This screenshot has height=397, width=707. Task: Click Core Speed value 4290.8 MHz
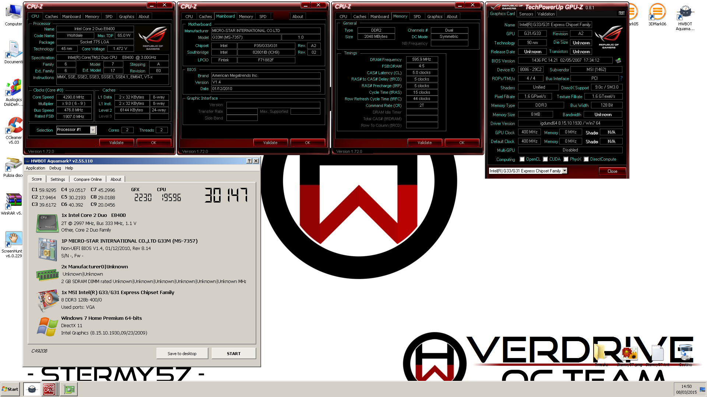point(74,97)
